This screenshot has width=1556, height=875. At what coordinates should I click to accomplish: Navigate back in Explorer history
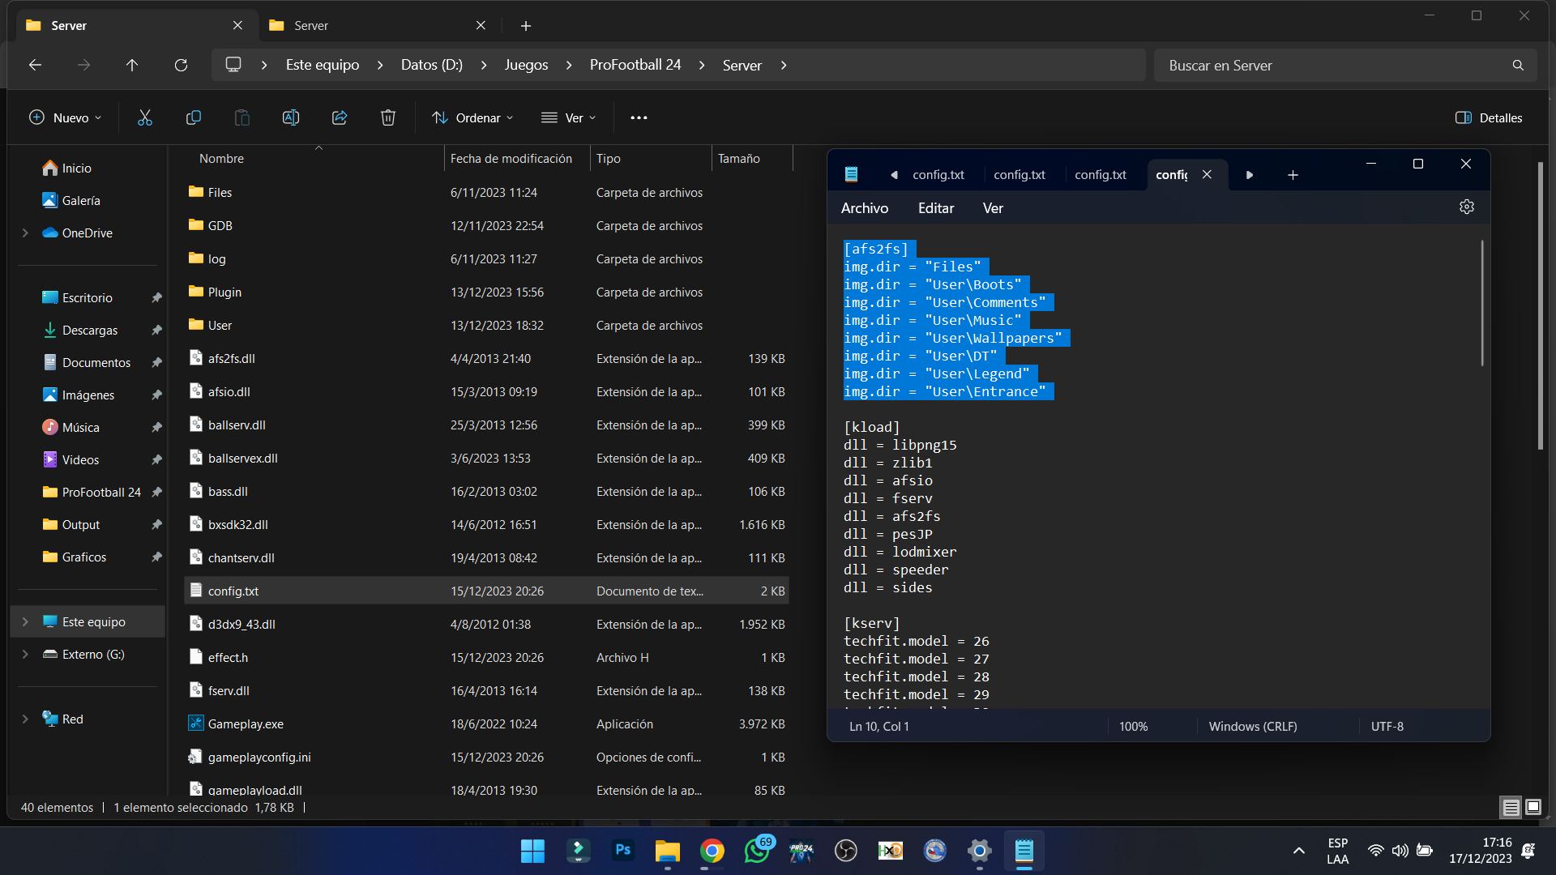pos(35,65)
